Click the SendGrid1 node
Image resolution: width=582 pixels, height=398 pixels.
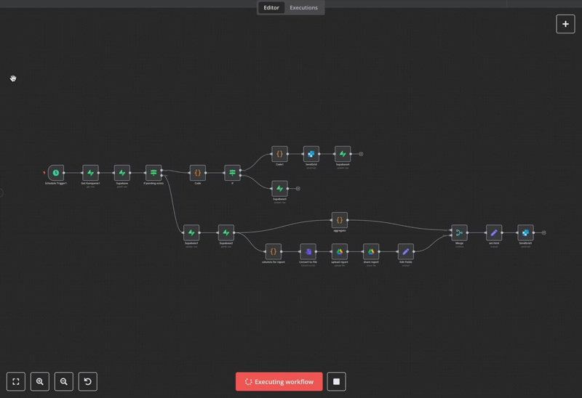[x=525, y=232]
